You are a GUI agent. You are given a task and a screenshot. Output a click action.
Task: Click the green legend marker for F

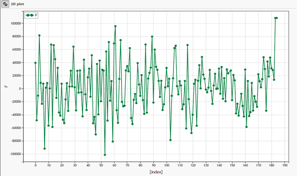[30, 15]
